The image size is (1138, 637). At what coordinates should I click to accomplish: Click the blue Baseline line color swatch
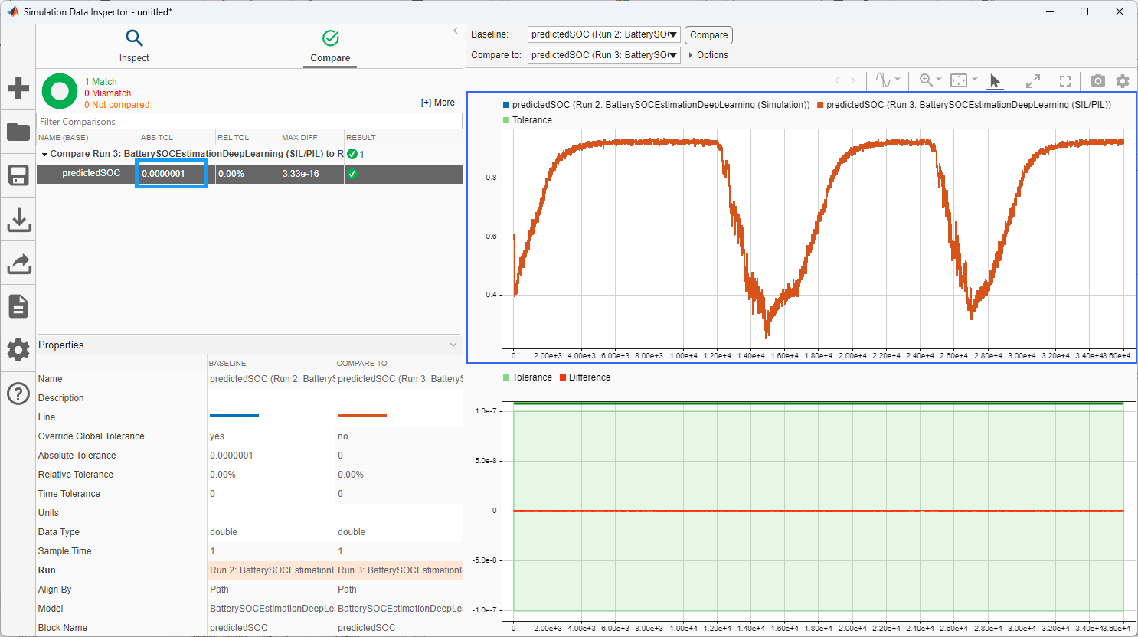[234, 416]
